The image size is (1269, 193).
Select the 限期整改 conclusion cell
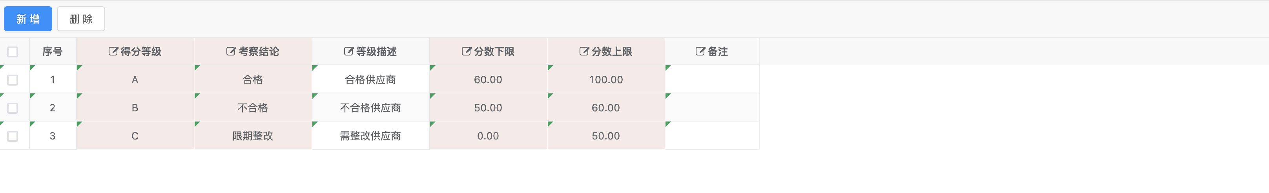coord(253,136)
